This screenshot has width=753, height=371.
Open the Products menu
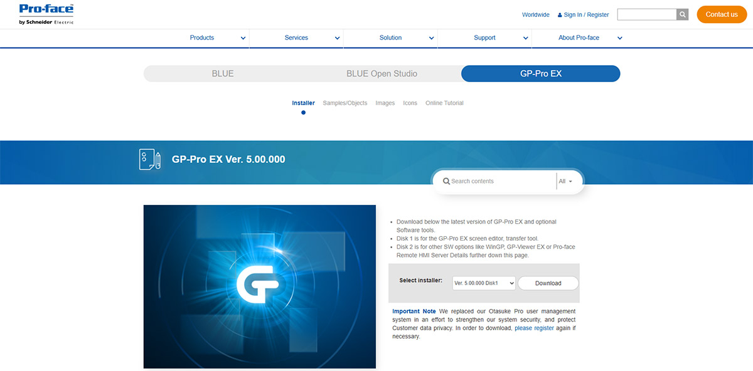(x=202, y=38)
